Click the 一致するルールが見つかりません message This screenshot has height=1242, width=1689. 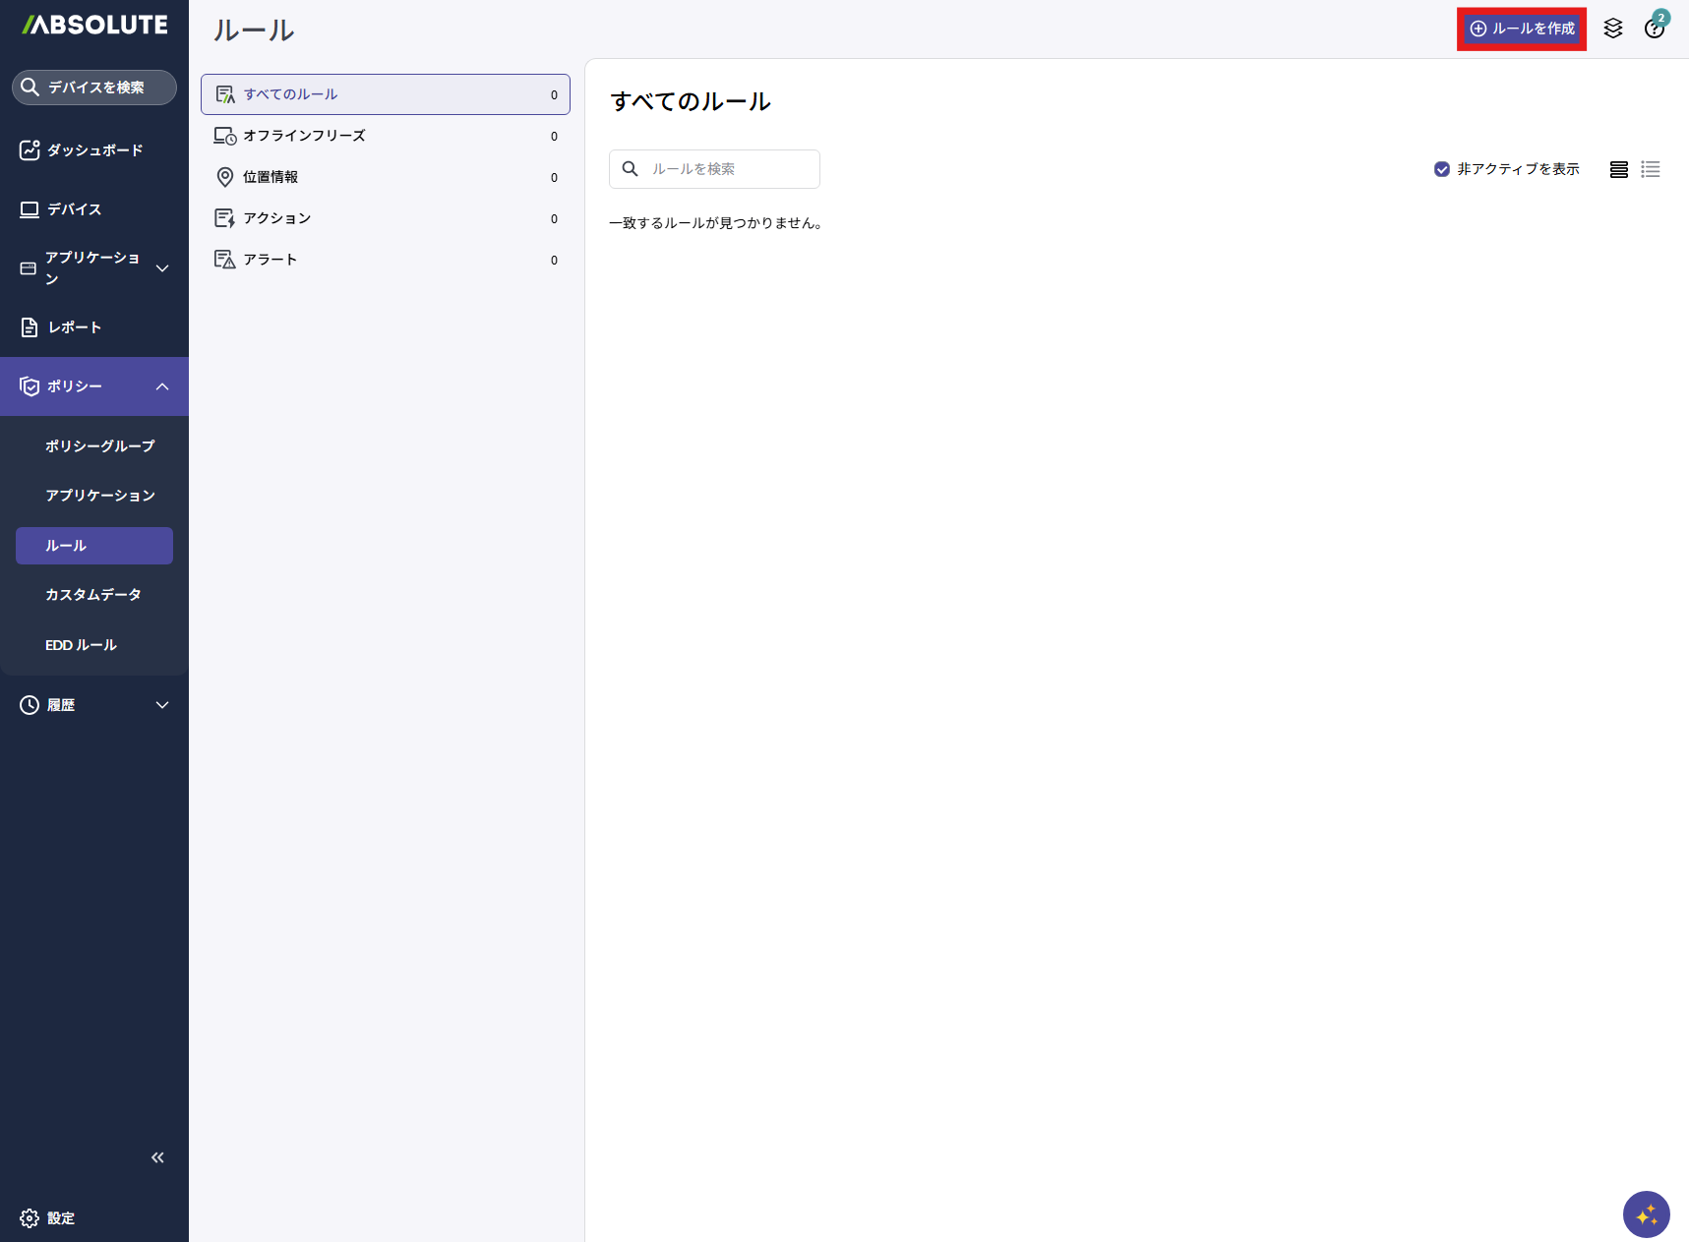coord(715,223)
